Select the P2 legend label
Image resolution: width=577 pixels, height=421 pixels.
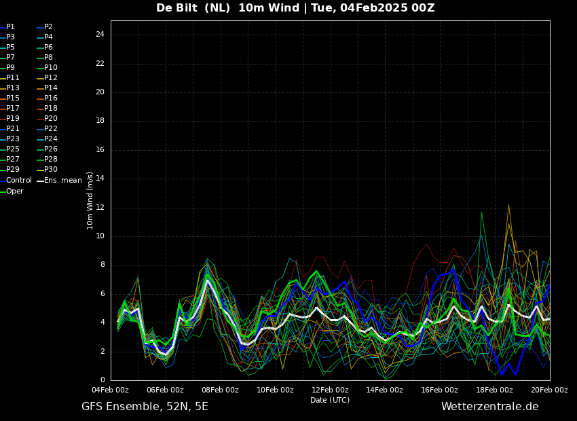tap(48, 27)
